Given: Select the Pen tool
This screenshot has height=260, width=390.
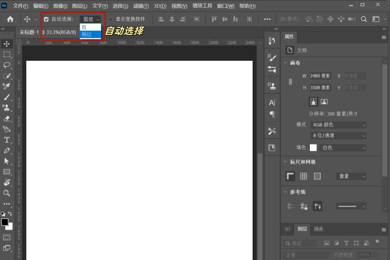Looking at the screenshot, I should [x=6, y=150].
